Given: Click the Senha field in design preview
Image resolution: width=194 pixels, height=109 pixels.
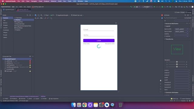Looking at the screenshot, I should (99, 35).
